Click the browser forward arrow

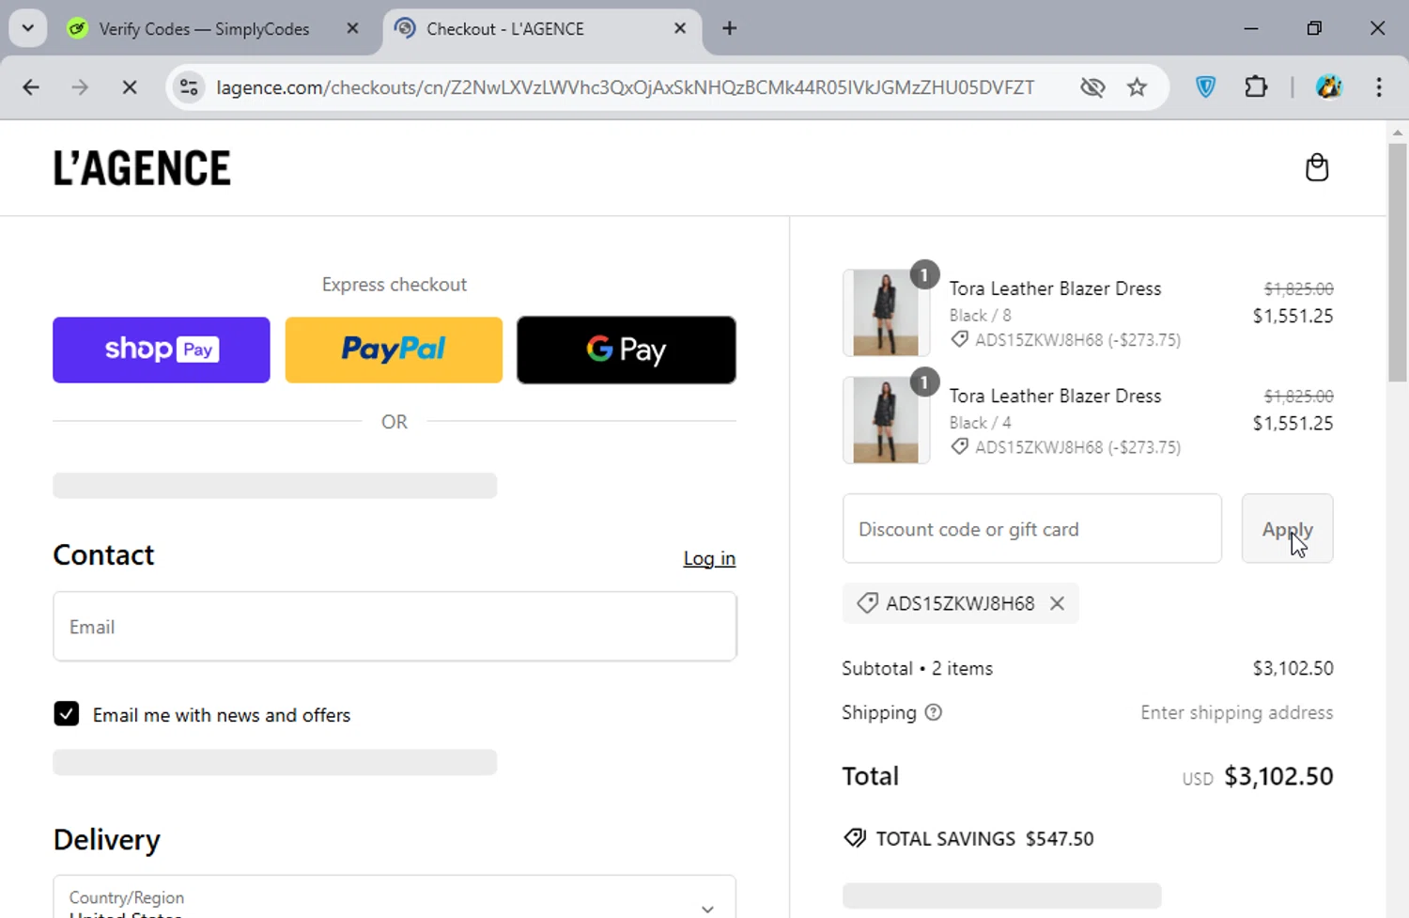tap(80, 87)
